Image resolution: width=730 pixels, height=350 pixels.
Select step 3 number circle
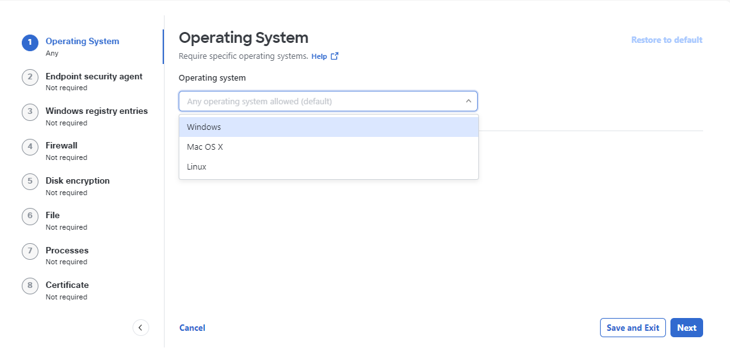pos(30,112)
